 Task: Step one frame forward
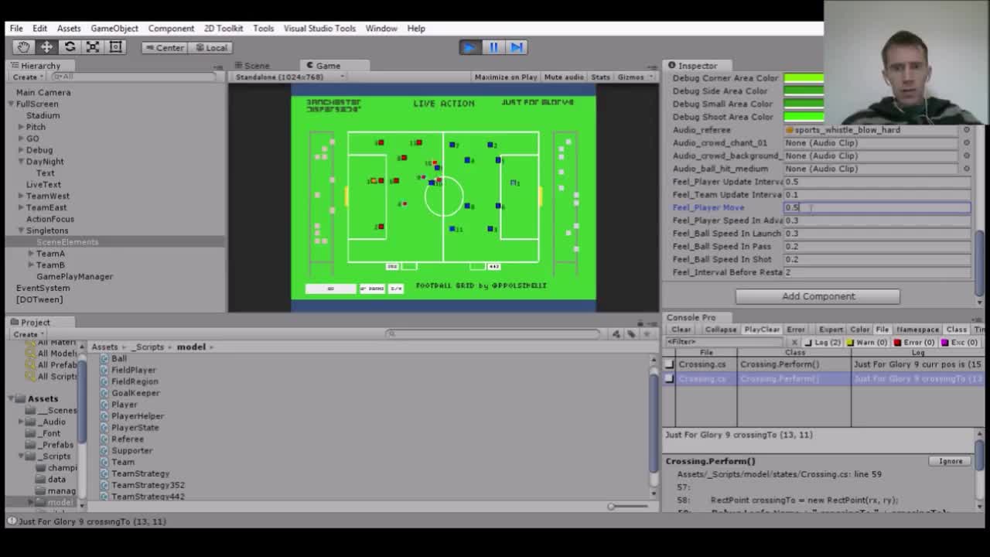tap(516, 47)
